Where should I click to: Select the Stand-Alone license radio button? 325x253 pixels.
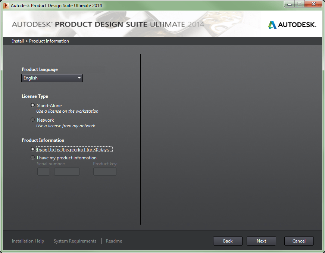click(x=32, y=105)
